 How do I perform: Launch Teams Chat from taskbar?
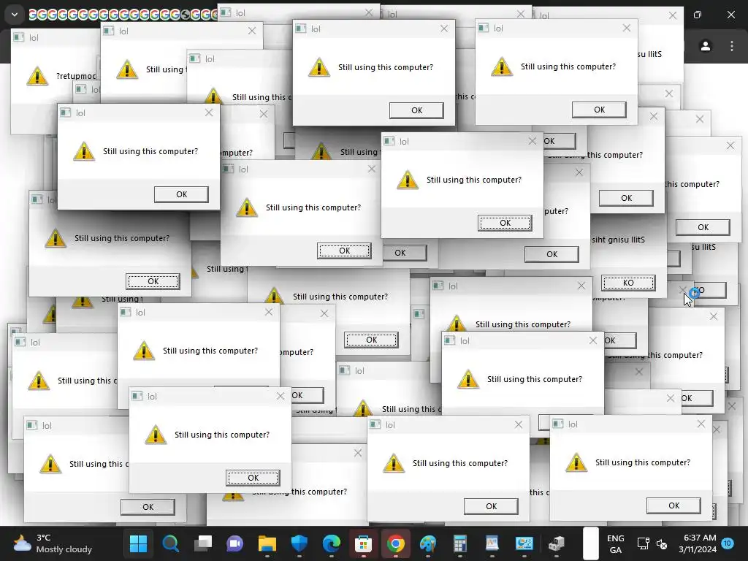tap(234, 543)
